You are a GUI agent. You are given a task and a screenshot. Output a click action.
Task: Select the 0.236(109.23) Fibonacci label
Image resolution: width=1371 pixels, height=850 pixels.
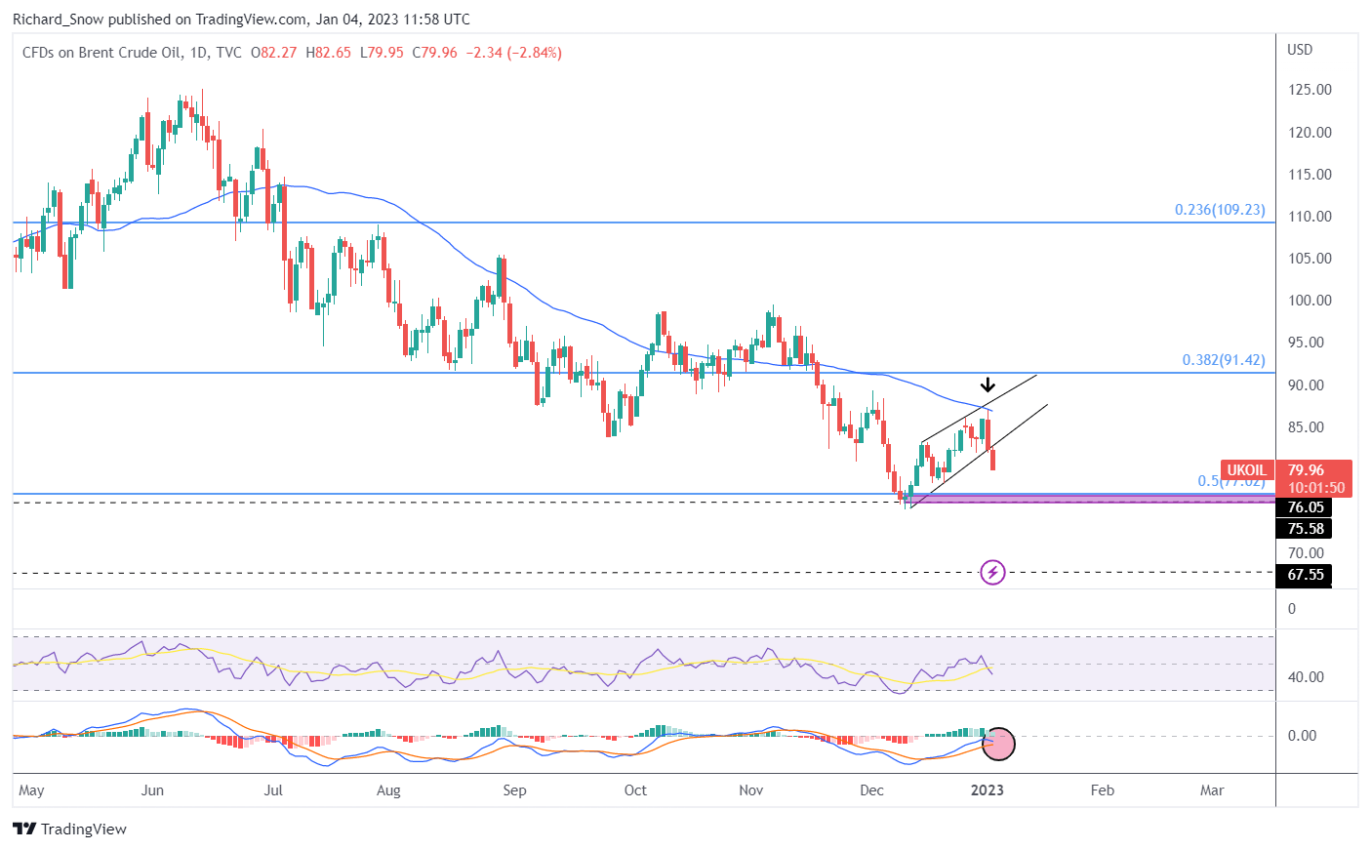click(1220, 210)
